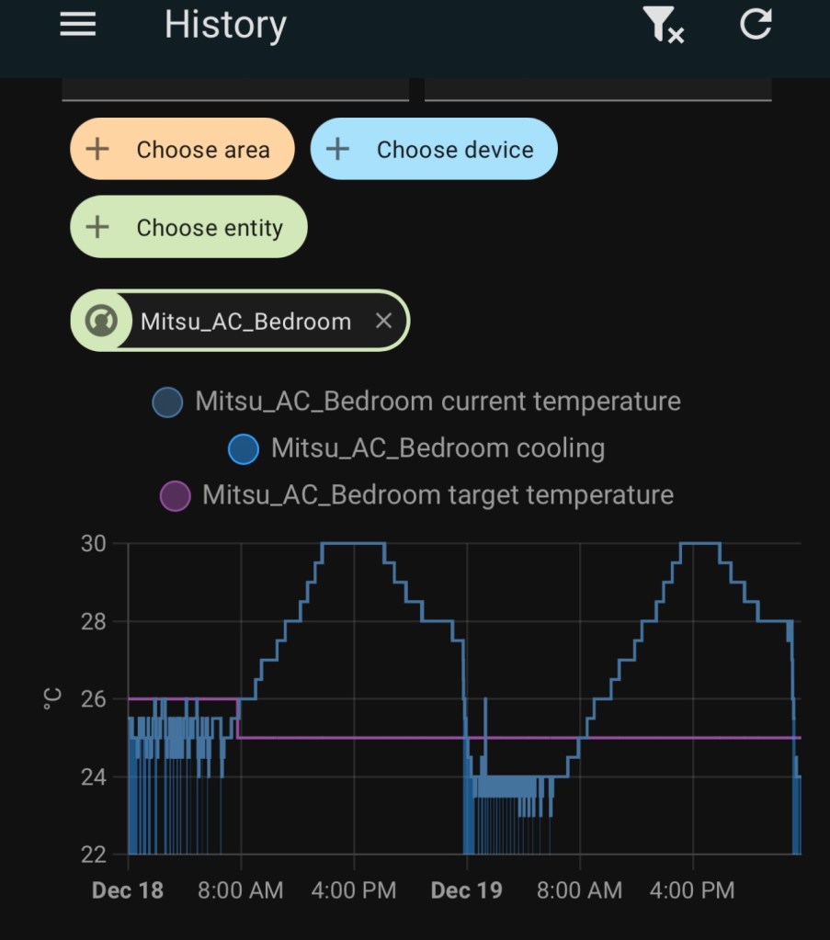Click the plus icon on Choose entity
The height and width of the screenshot is (940, 830).
(97, 228)
